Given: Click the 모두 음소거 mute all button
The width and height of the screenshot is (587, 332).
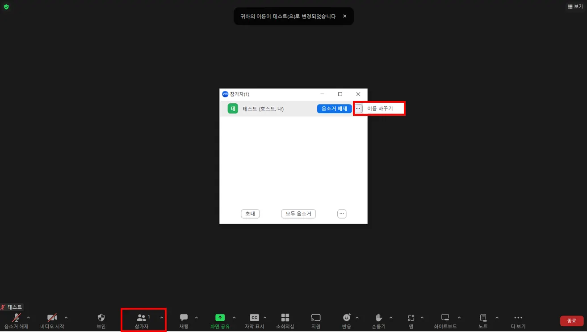Looking at the screenshot, I should 298,214.
